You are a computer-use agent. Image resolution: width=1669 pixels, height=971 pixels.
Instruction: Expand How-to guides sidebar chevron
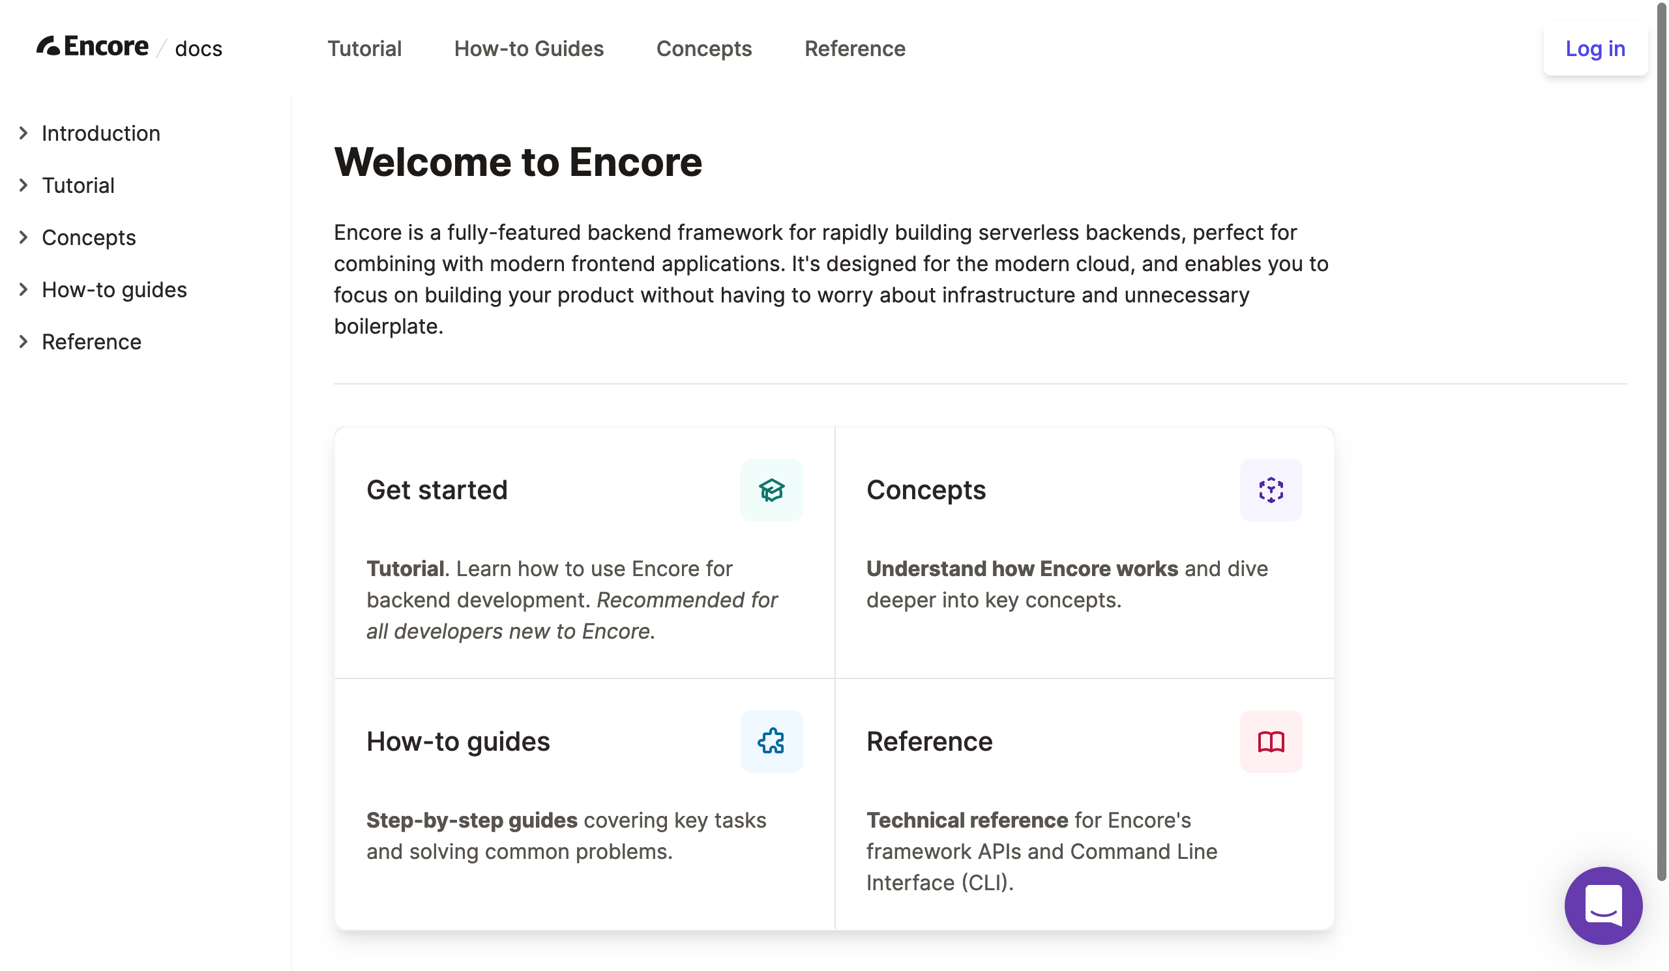(24, 289)
